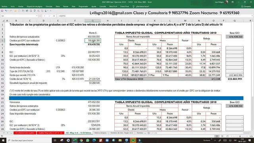
Task: Click the Name Box field
Action: click(18, 16)
